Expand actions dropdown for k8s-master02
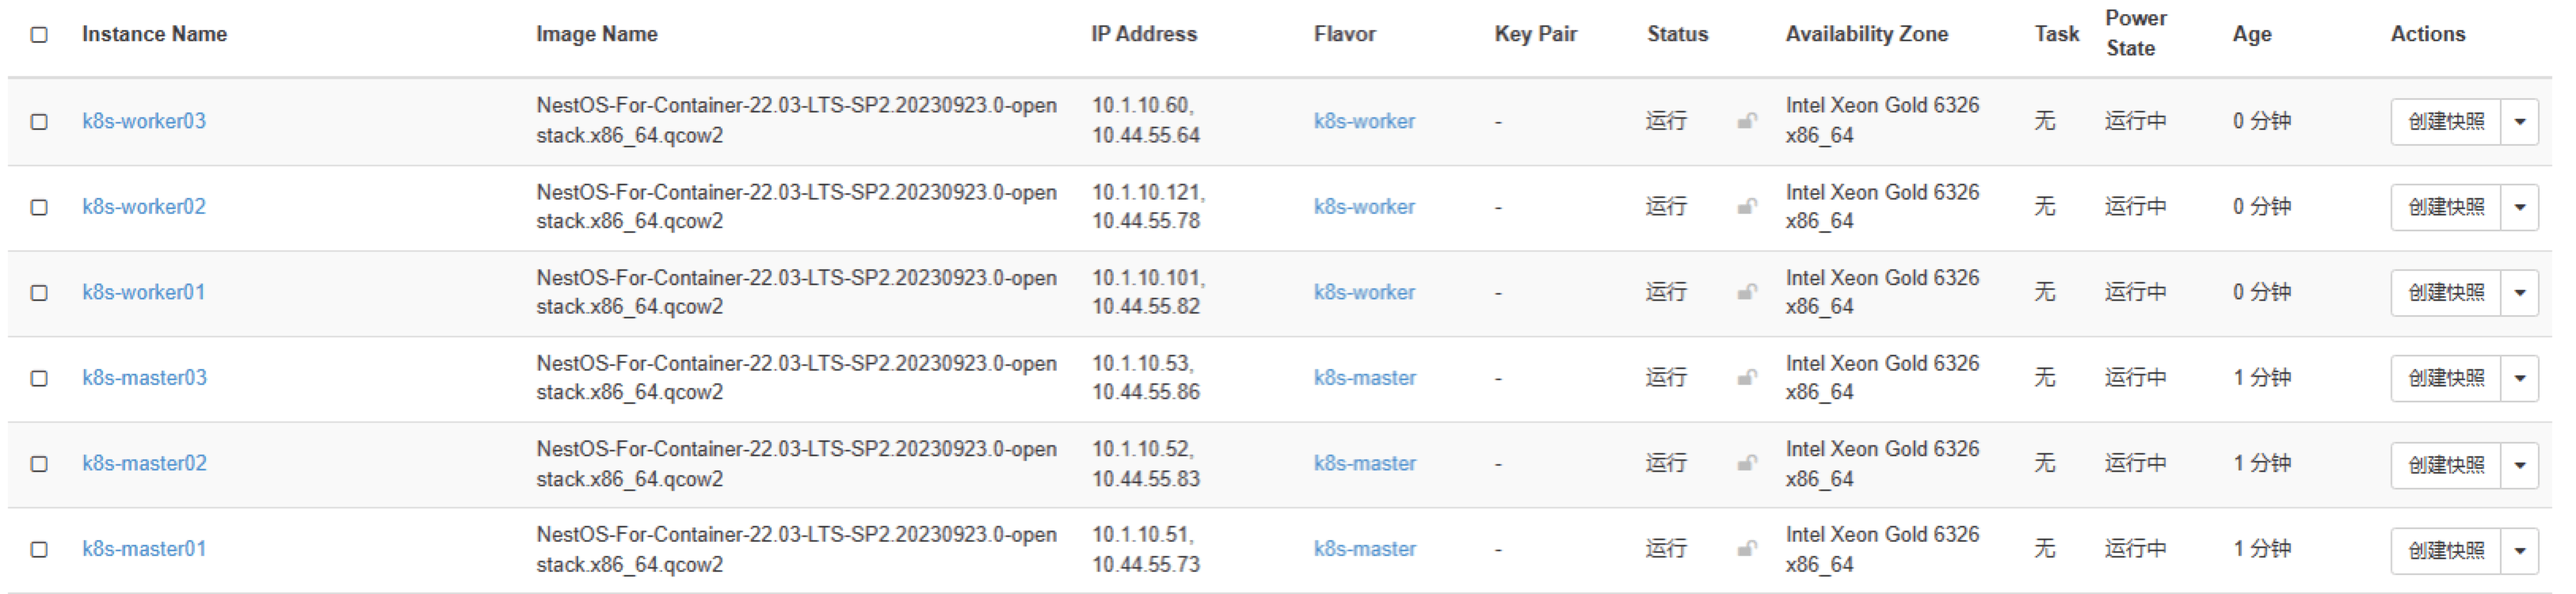Viewport: 2576px width, 594px height. (2520, 465)
